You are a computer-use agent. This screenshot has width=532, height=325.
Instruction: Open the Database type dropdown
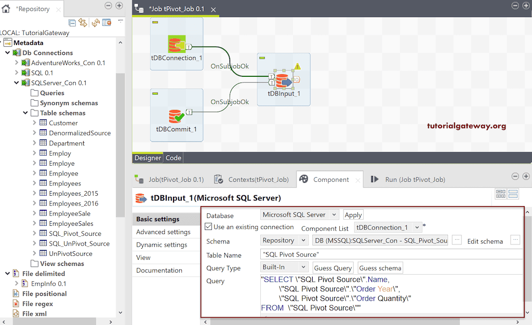[299, 214]
